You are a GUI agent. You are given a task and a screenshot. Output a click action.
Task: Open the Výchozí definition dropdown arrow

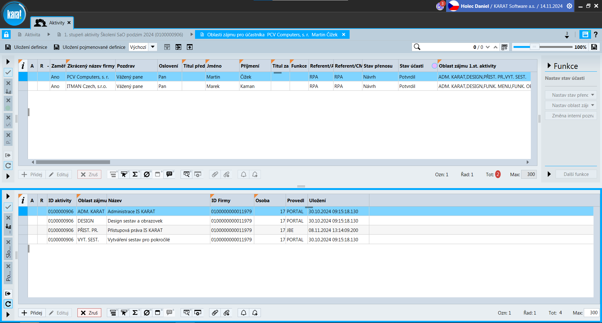(153, 47)
